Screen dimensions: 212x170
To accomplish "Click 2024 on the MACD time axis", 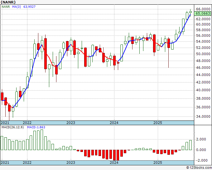I will [x=114, y=163].
